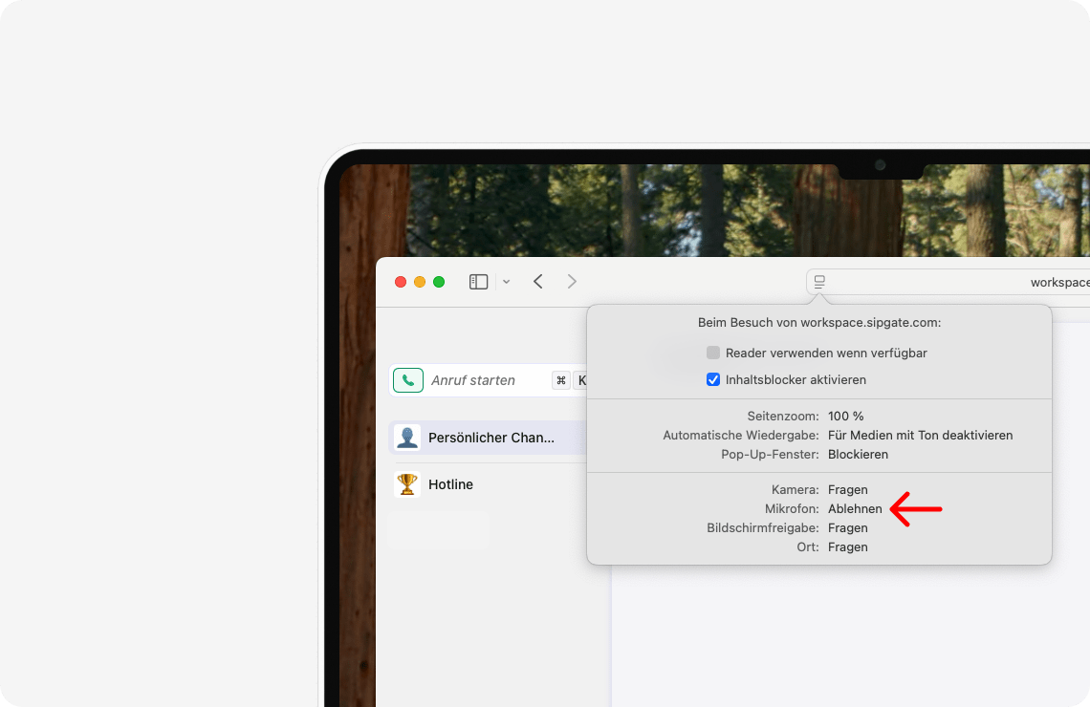Click the Anruf starten input field

[487, 380]
